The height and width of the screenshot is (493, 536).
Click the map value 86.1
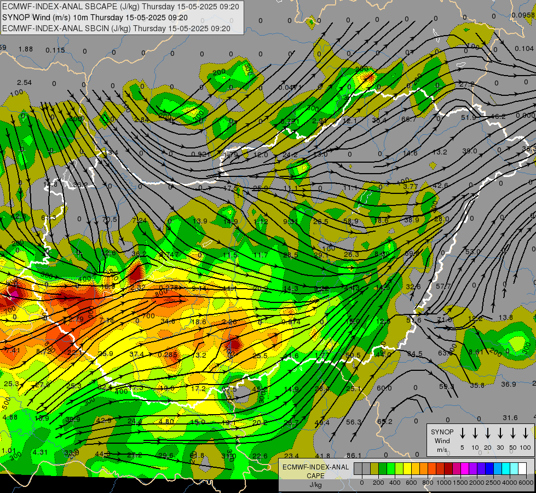click(354, 455)
